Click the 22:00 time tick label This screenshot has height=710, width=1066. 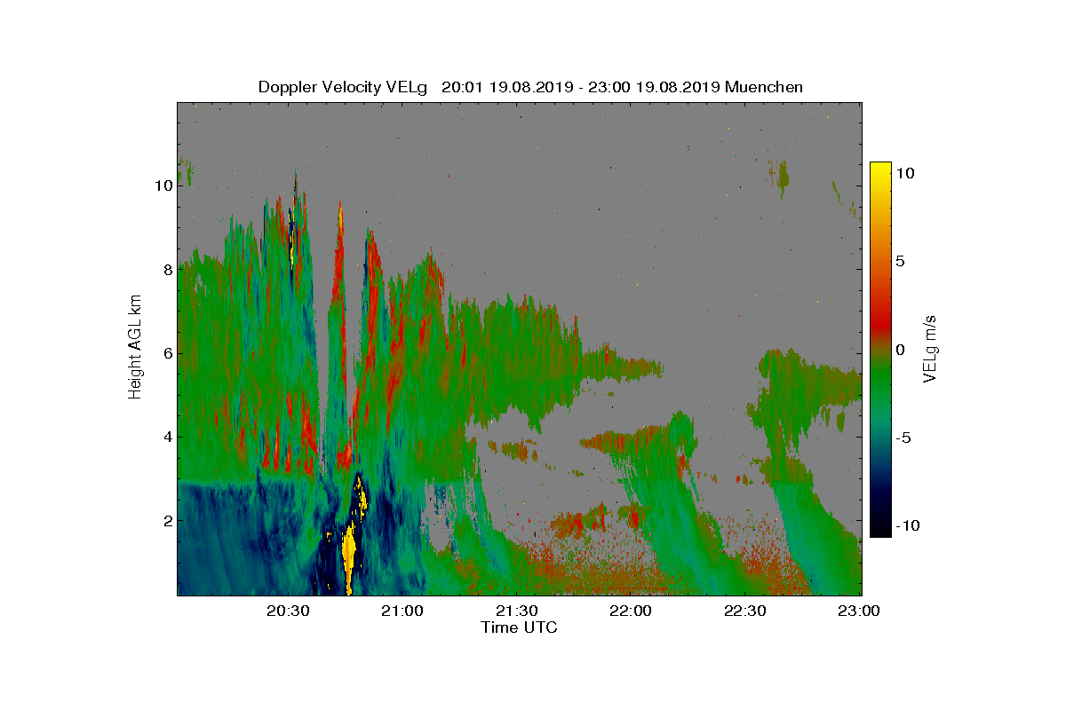631,611
